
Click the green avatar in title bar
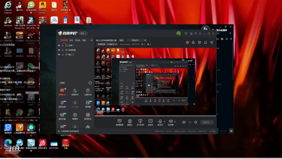[179, 33]
